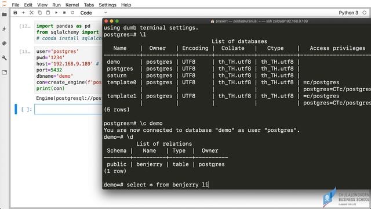
Task: Open the Edit menu
Action: click(28, 5)
